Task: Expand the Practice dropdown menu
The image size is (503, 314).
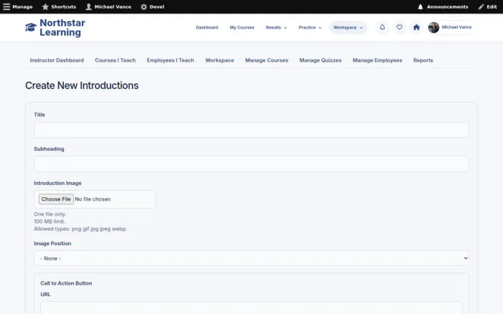Action: coord(310,27)
